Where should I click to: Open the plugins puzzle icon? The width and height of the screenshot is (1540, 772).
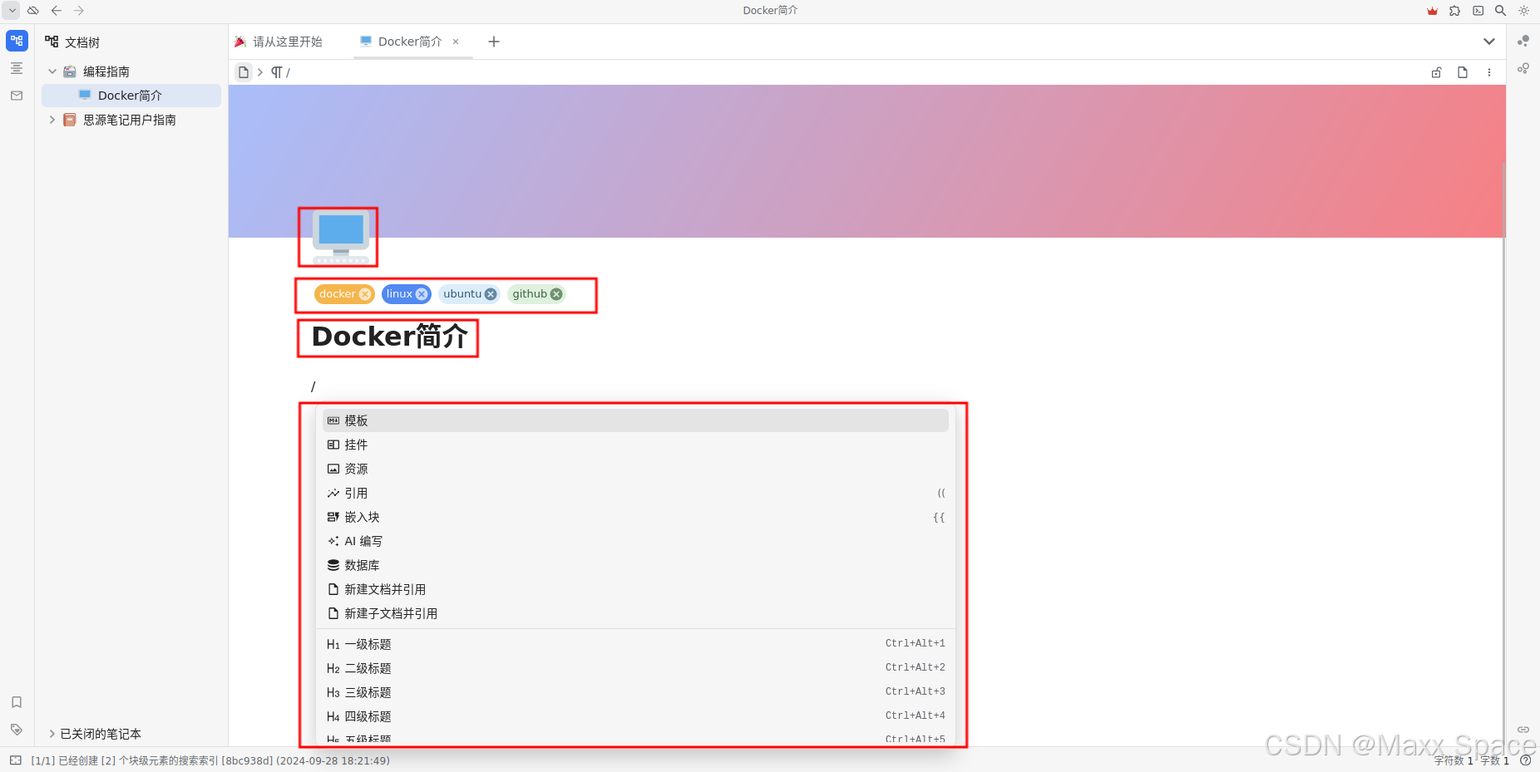(x=1454, y=11)
